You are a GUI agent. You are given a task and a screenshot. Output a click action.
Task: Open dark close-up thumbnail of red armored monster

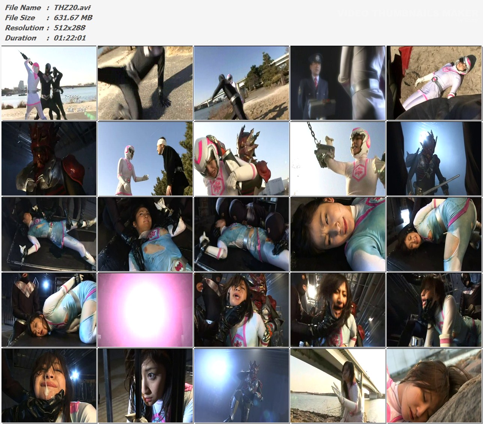pos(49,158)
